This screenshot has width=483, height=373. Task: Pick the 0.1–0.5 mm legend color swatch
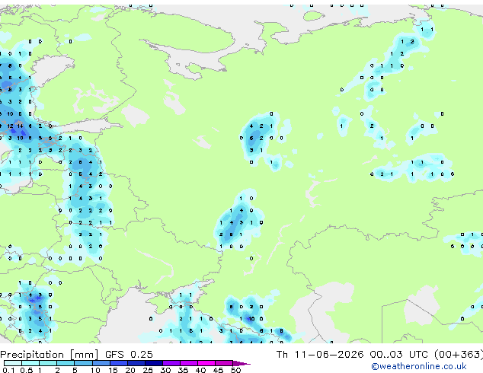(13, 363)
